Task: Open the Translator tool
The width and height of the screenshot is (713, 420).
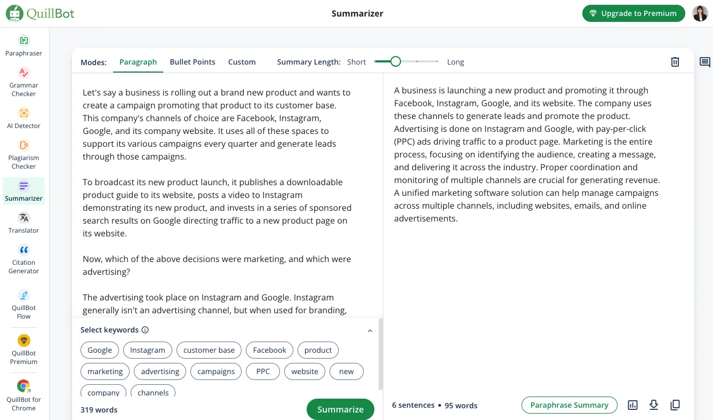Action: click(x=23, y=223)
